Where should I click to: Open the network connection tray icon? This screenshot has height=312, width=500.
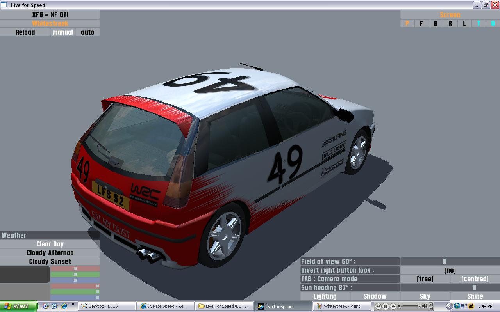click(x=463, y=306)
